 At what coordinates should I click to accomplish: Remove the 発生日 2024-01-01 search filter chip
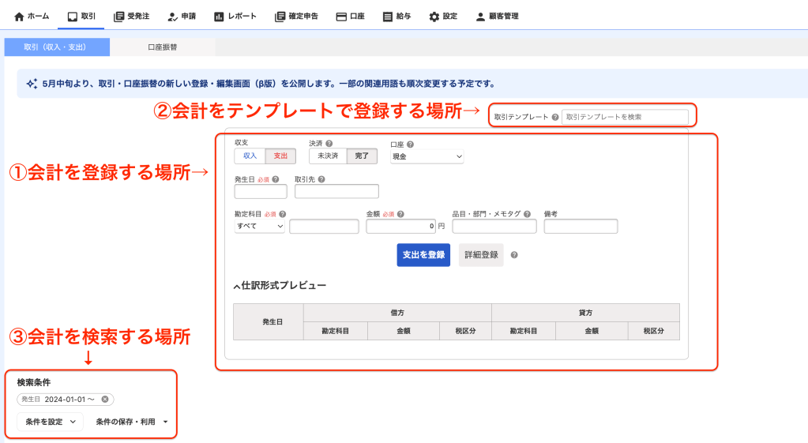point(105,400)
